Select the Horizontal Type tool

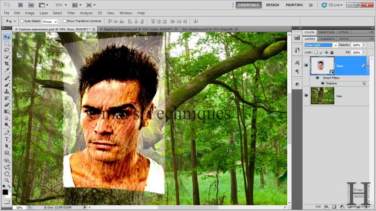(x=6, y=139)
